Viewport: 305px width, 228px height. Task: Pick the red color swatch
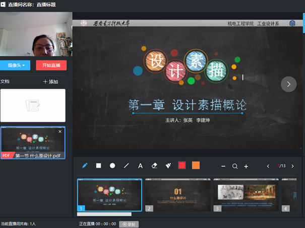tap(182, 166)
